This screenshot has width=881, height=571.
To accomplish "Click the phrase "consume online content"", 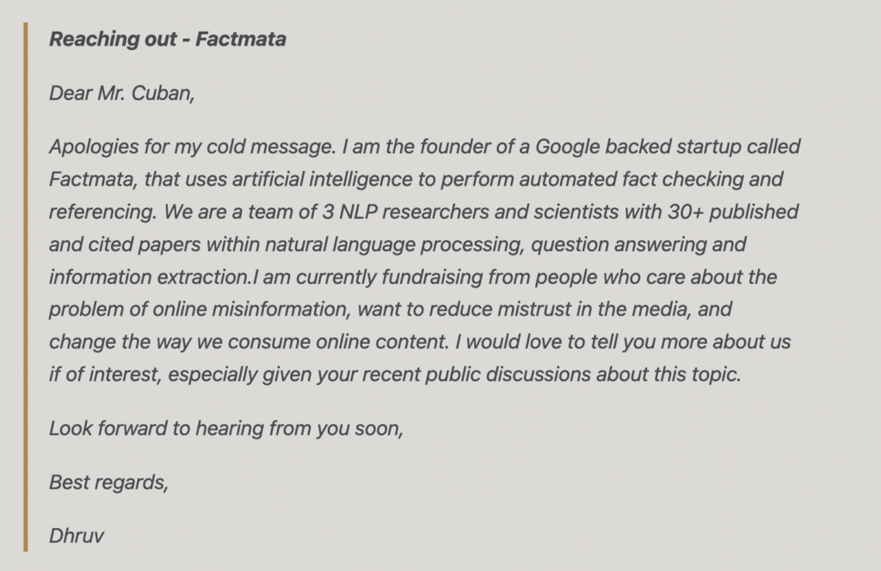I will [337, 342].
